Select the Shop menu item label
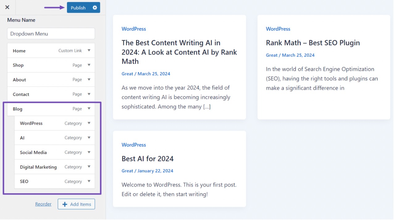394x220 pixels. (x=18, y=65)
